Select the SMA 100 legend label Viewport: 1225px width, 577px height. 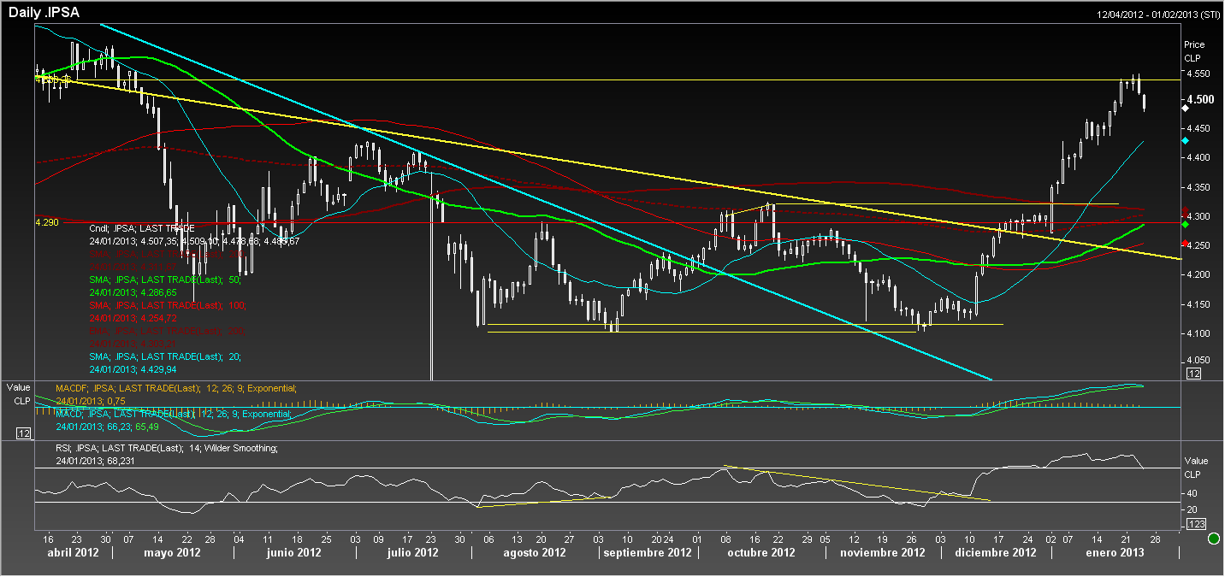click(x=169, y=305)
